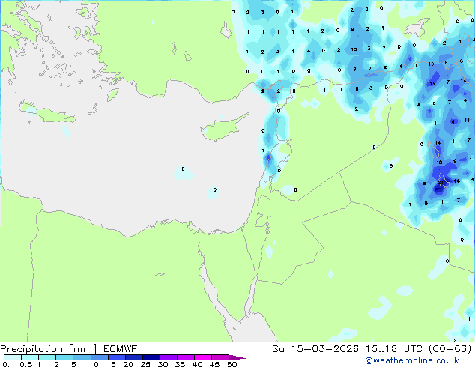475x367 pixels.
Task: Click the legend swatch between 20 and 25
Action: tap(133, 357)
